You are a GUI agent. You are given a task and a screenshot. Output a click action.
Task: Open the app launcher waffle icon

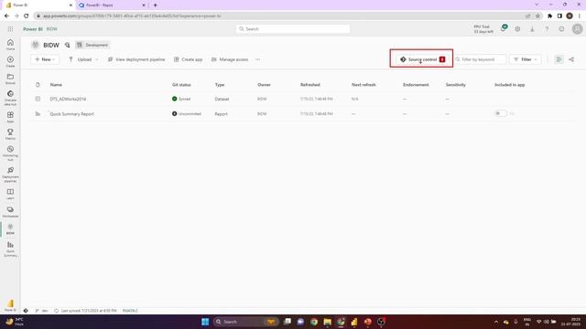pyautogui.click(x=10, y=29)
